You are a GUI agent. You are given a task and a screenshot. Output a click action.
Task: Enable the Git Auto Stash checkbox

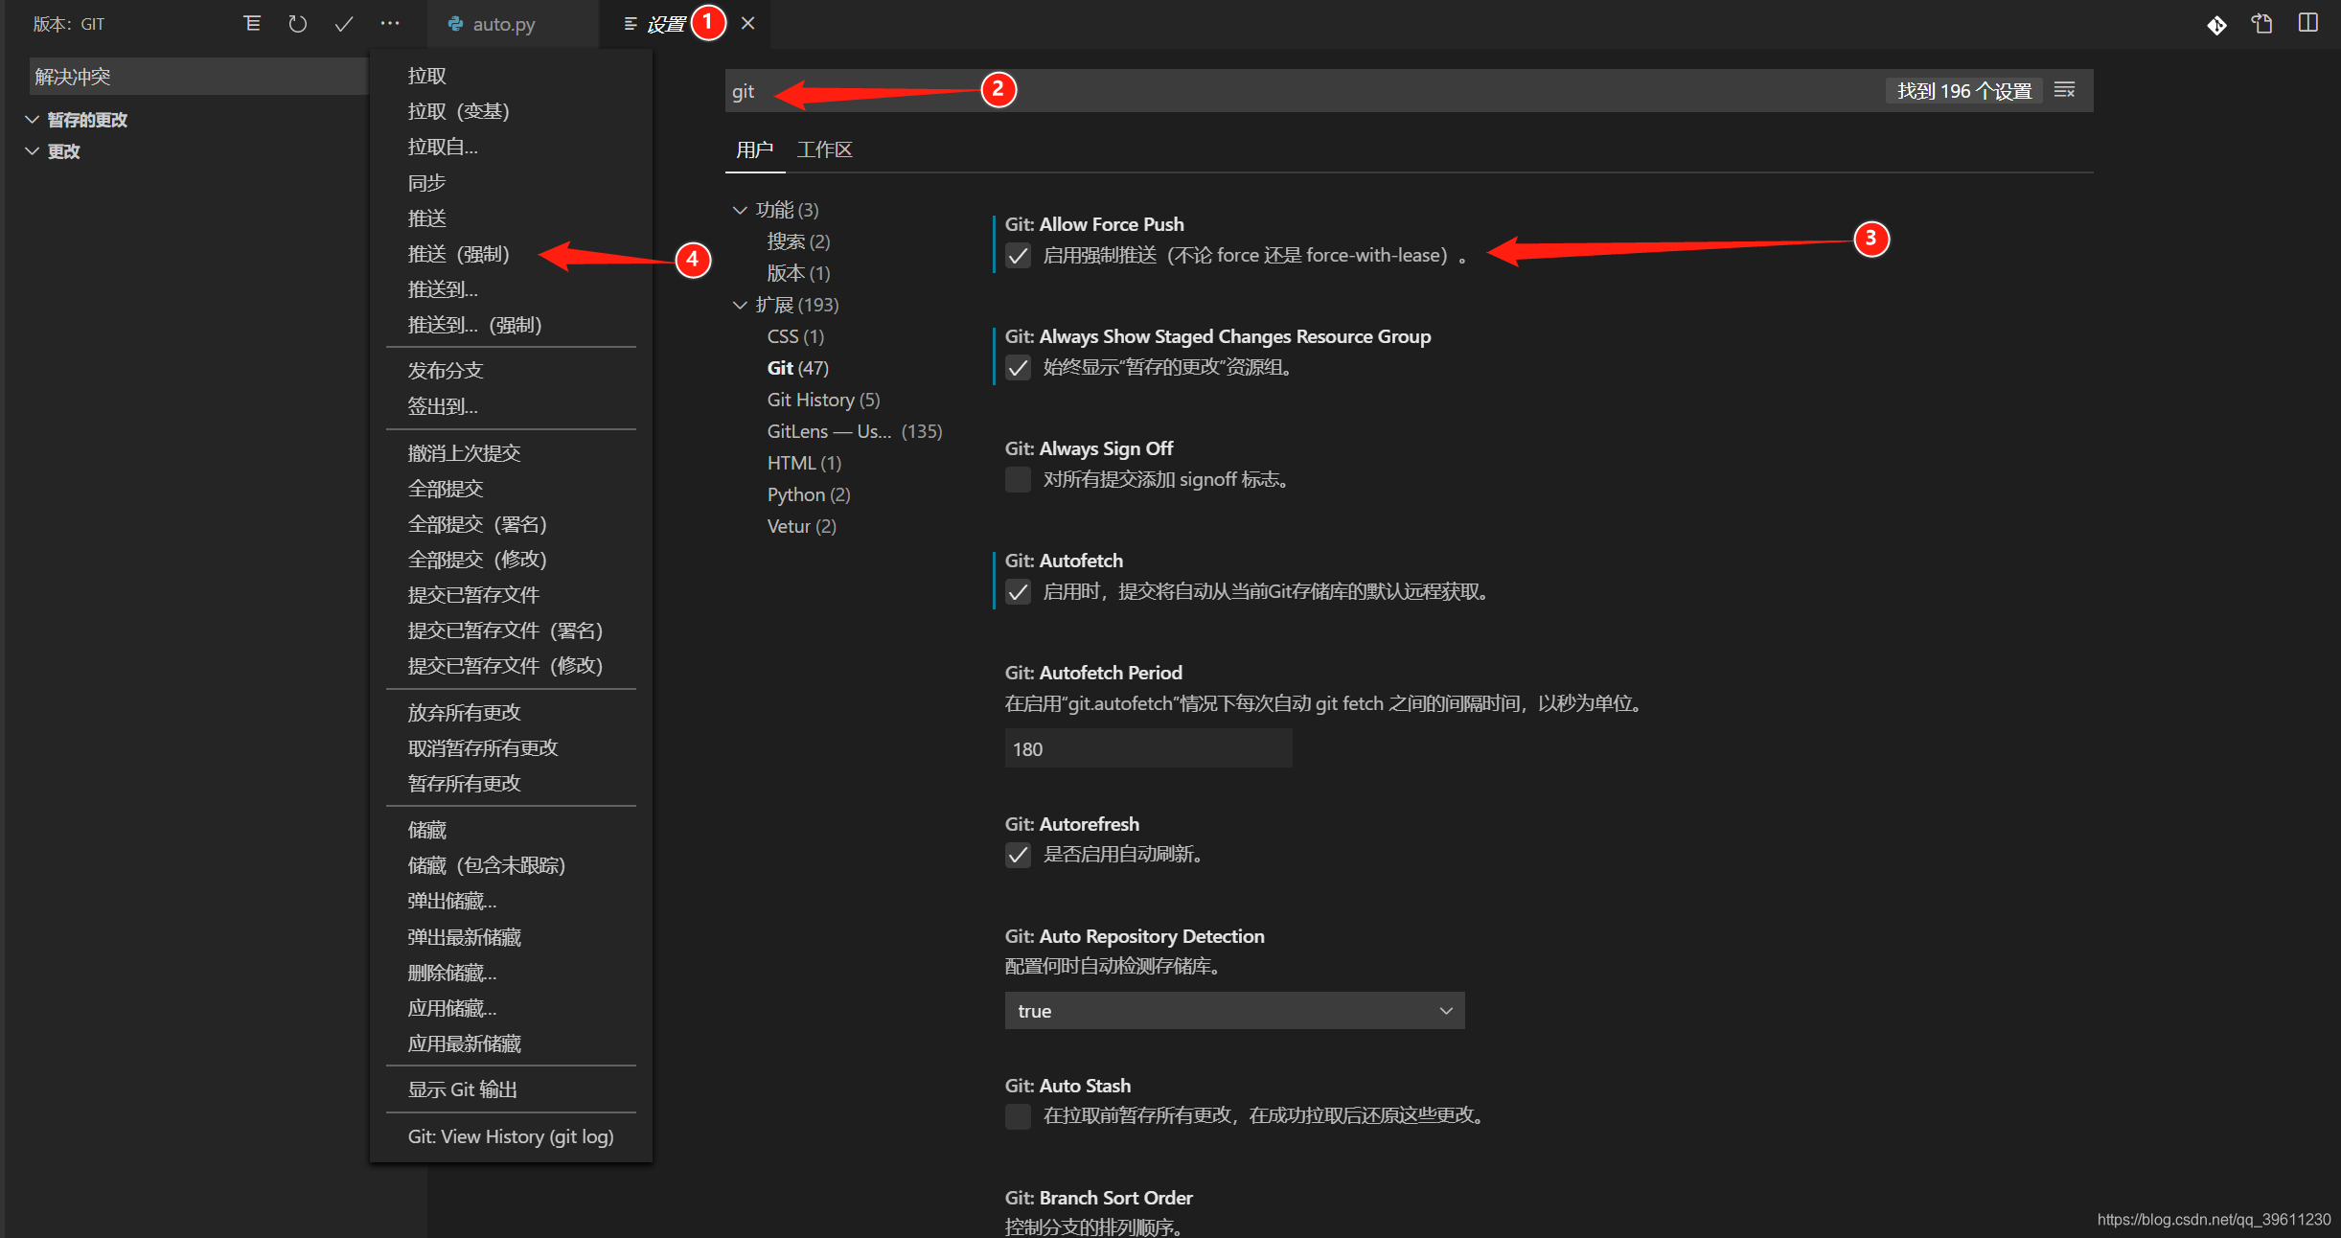point(1018,1115)
